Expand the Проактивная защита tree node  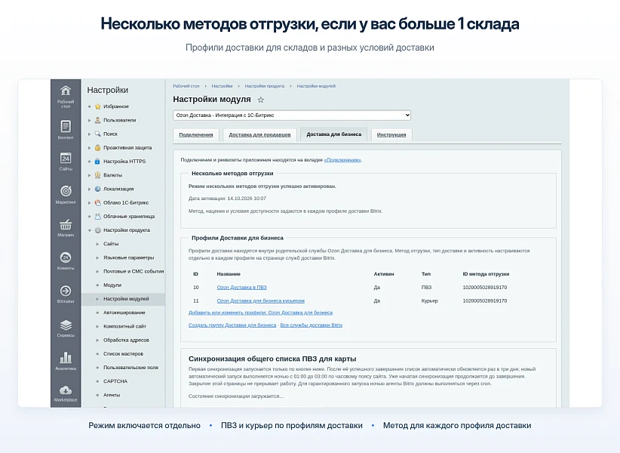coord(89,147)
